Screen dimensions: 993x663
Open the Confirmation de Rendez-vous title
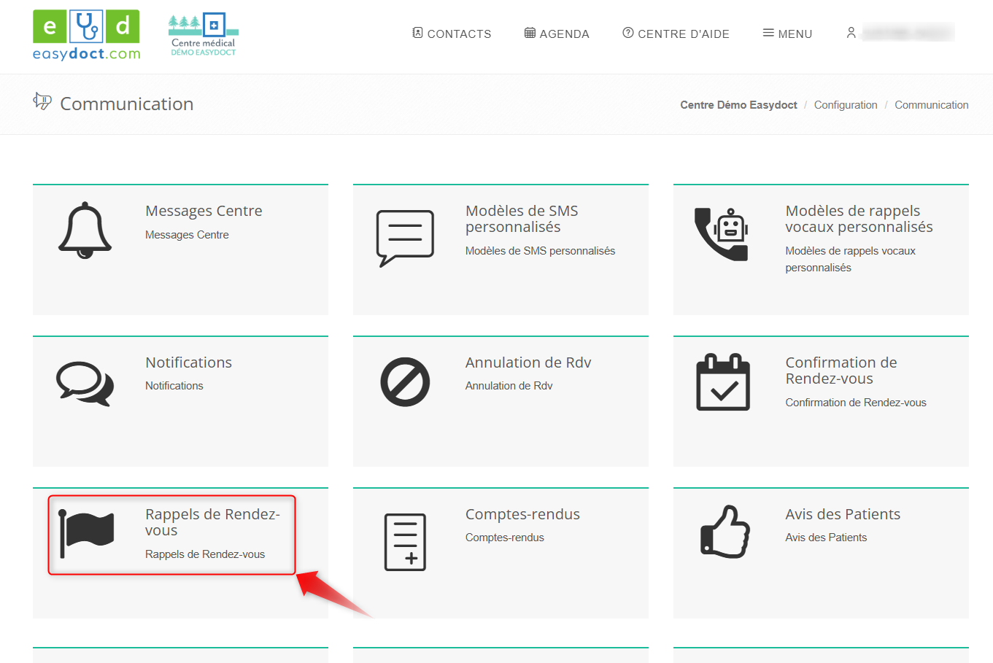(841, 371)
